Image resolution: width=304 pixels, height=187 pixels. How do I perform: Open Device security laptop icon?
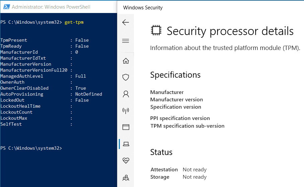tap(126, 144)
